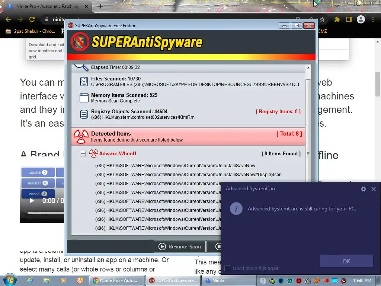Click the SUPERAntiSpyware logo icon
Image resolution: width=381 pixels, height=286 pixels.
pos(80,42)
